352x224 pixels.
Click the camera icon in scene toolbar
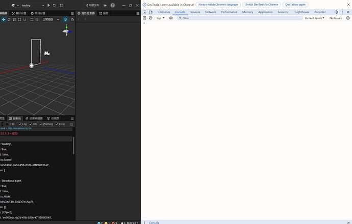72,19
